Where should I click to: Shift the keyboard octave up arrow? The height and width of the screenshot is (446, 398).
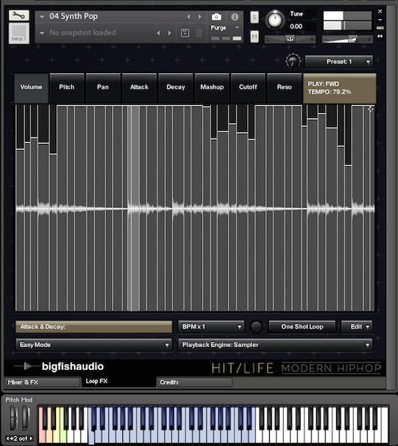[31, 439]
